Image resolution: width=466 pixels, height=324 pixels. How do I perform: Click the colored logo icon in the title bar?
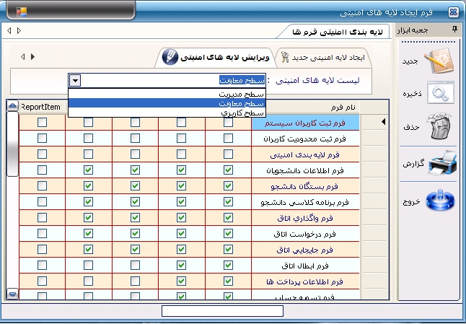(x=22, y=12)
